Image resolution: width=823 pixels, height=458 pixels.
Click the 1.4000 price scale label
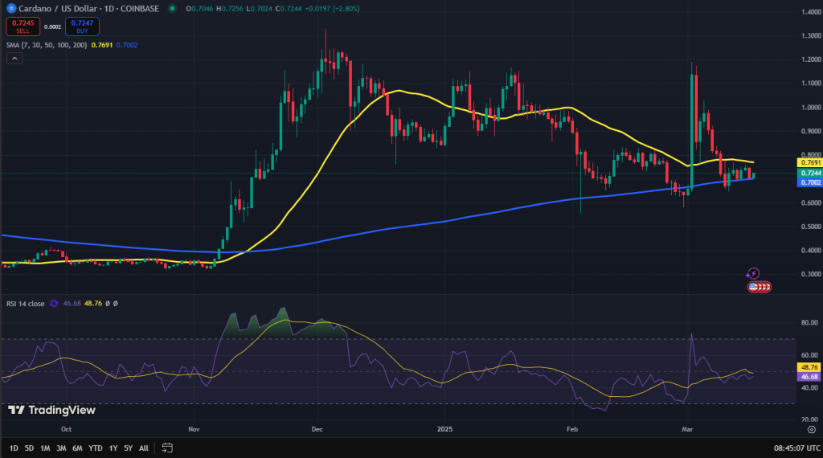tap(811, 12)
